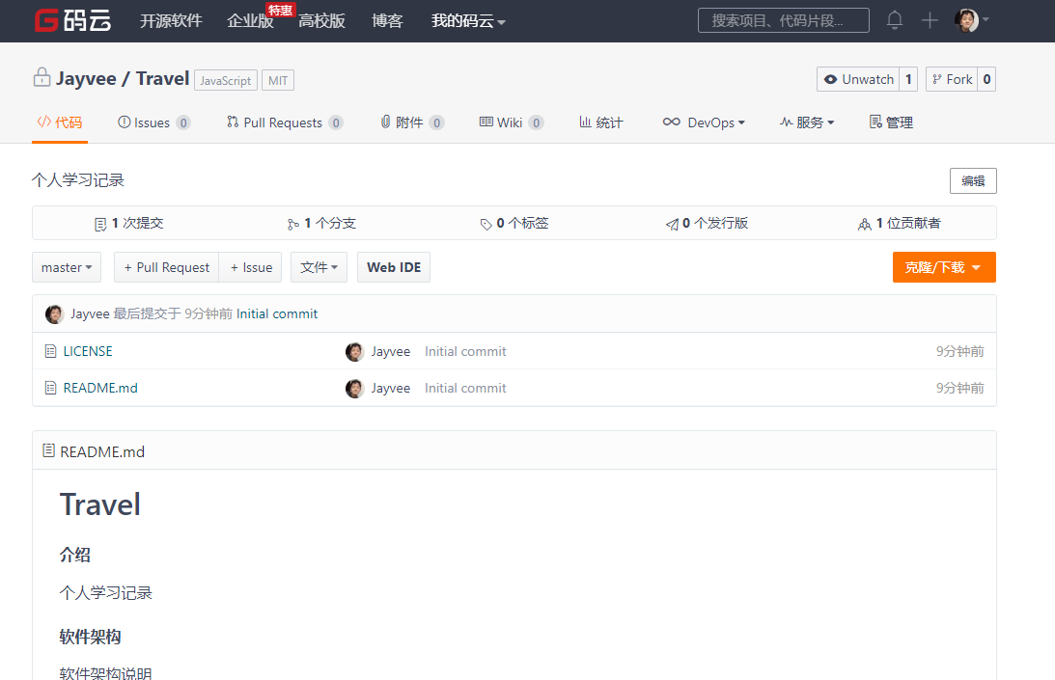The width and height of the screenshot is (1055, 680).
Task: Click the fork count 0
Action: click(x=986, y=79)
